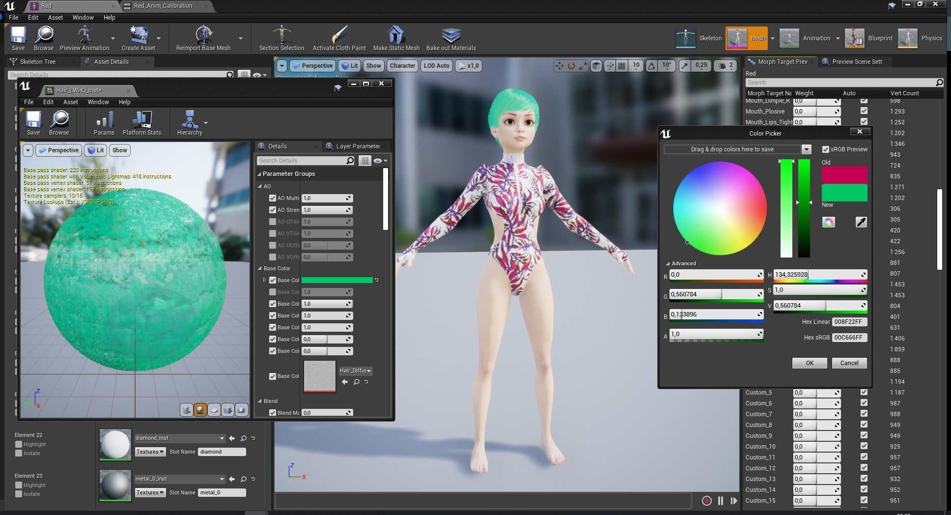This screenshot has width=951, height=515.
Task: Click Make Static Mesh
Action: tap(396, 38)
